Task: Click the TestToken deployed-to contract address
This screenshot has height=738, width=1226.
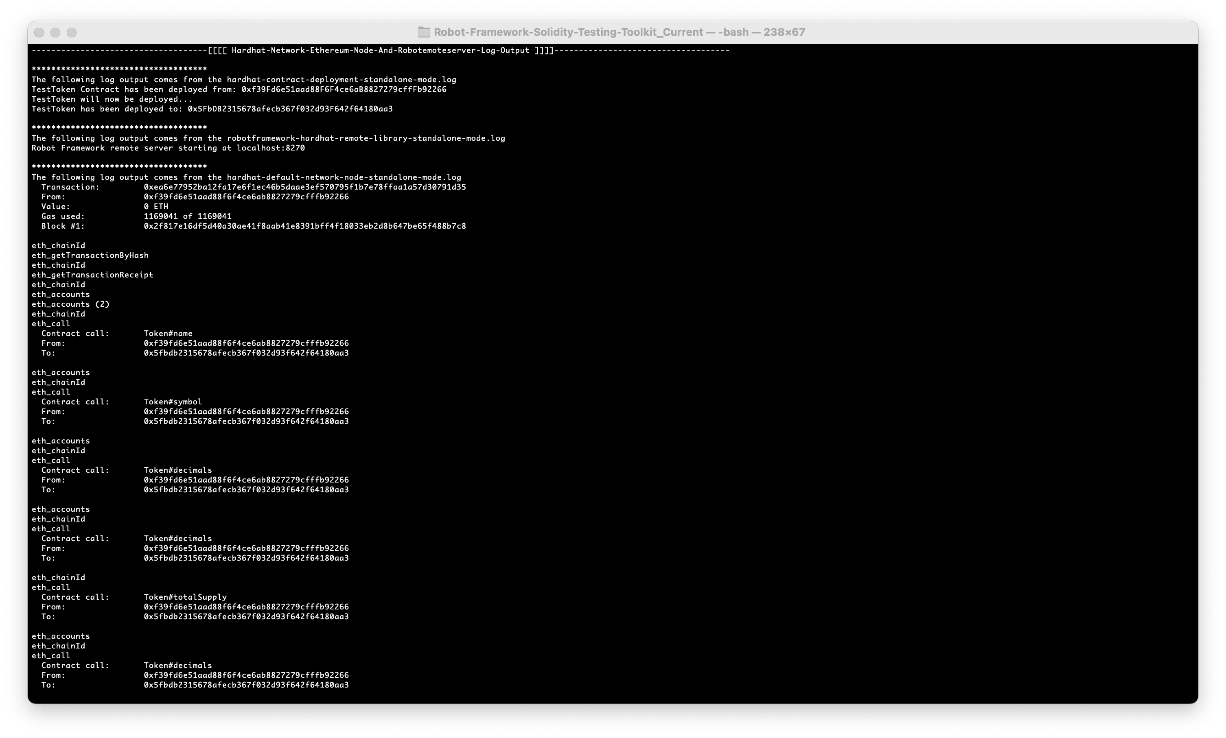Action: tap(289, 109)
